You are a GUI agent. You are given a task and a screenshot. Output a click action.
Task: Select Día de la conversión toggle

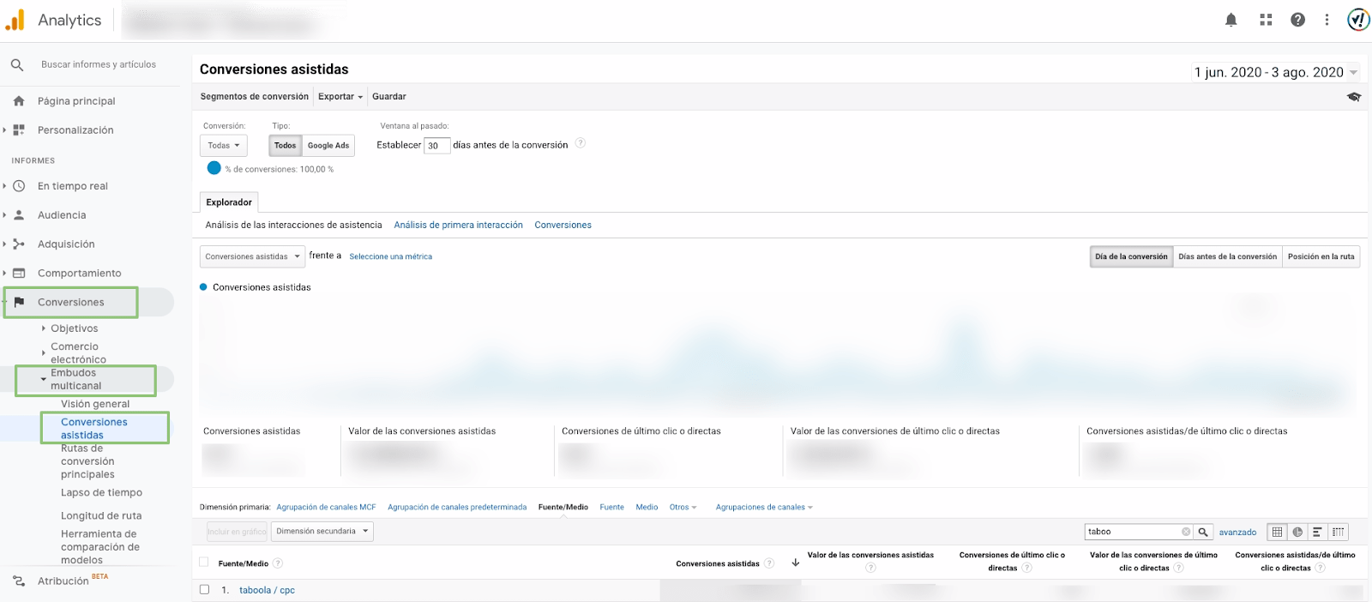[x=1131, y=256]
